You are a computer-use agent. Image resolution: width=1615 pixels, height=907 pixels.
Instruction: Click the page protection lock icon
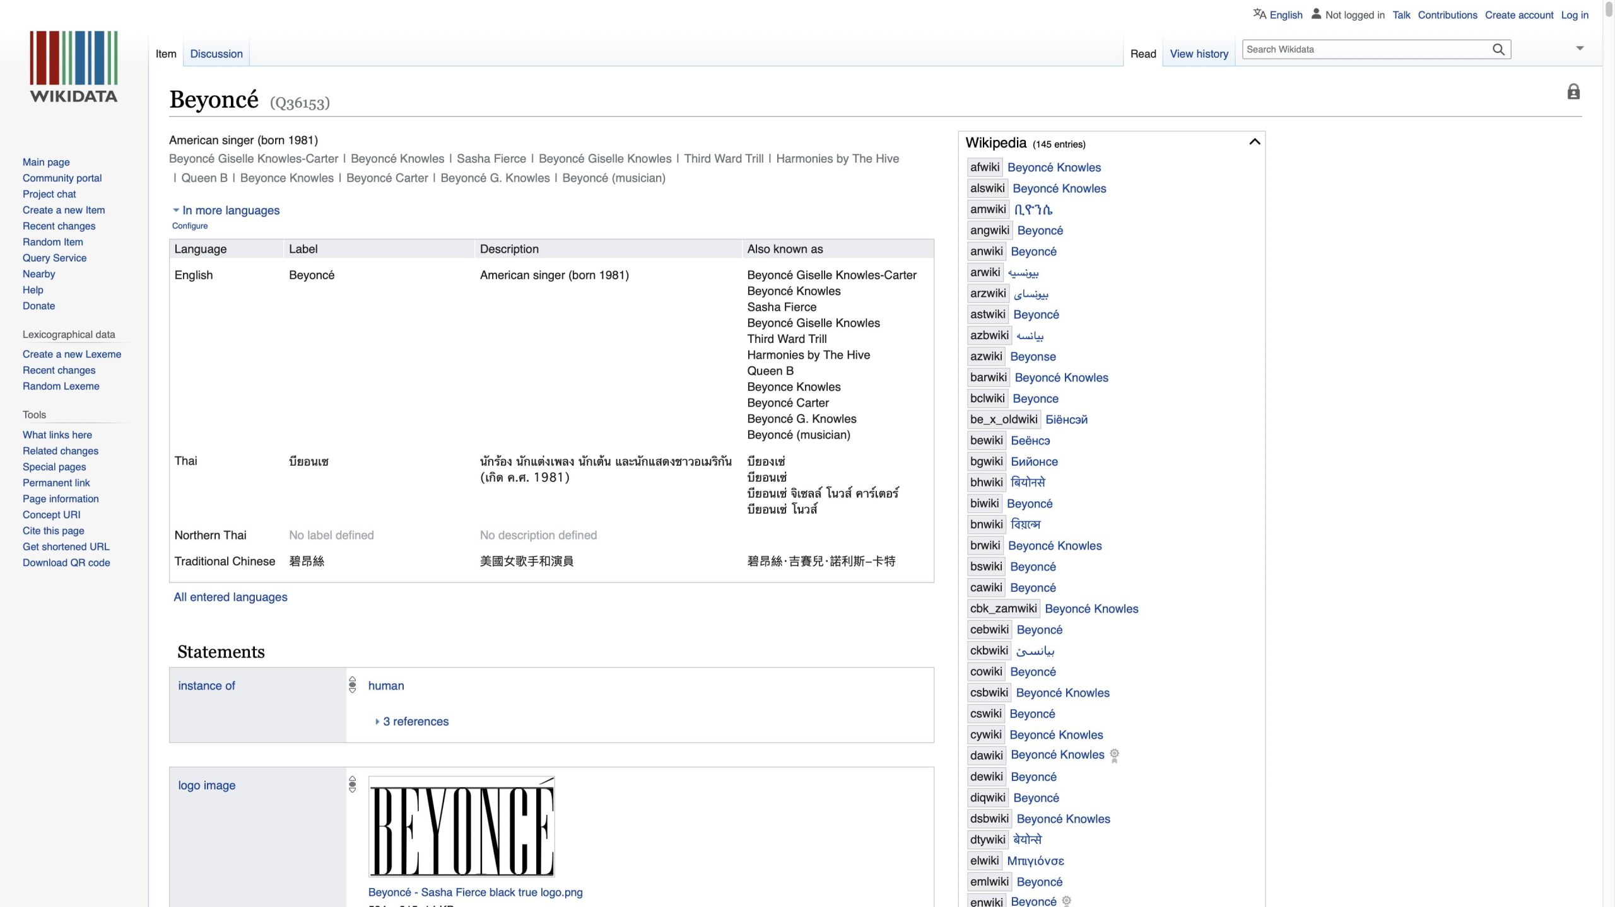(x=1573, y=92)
